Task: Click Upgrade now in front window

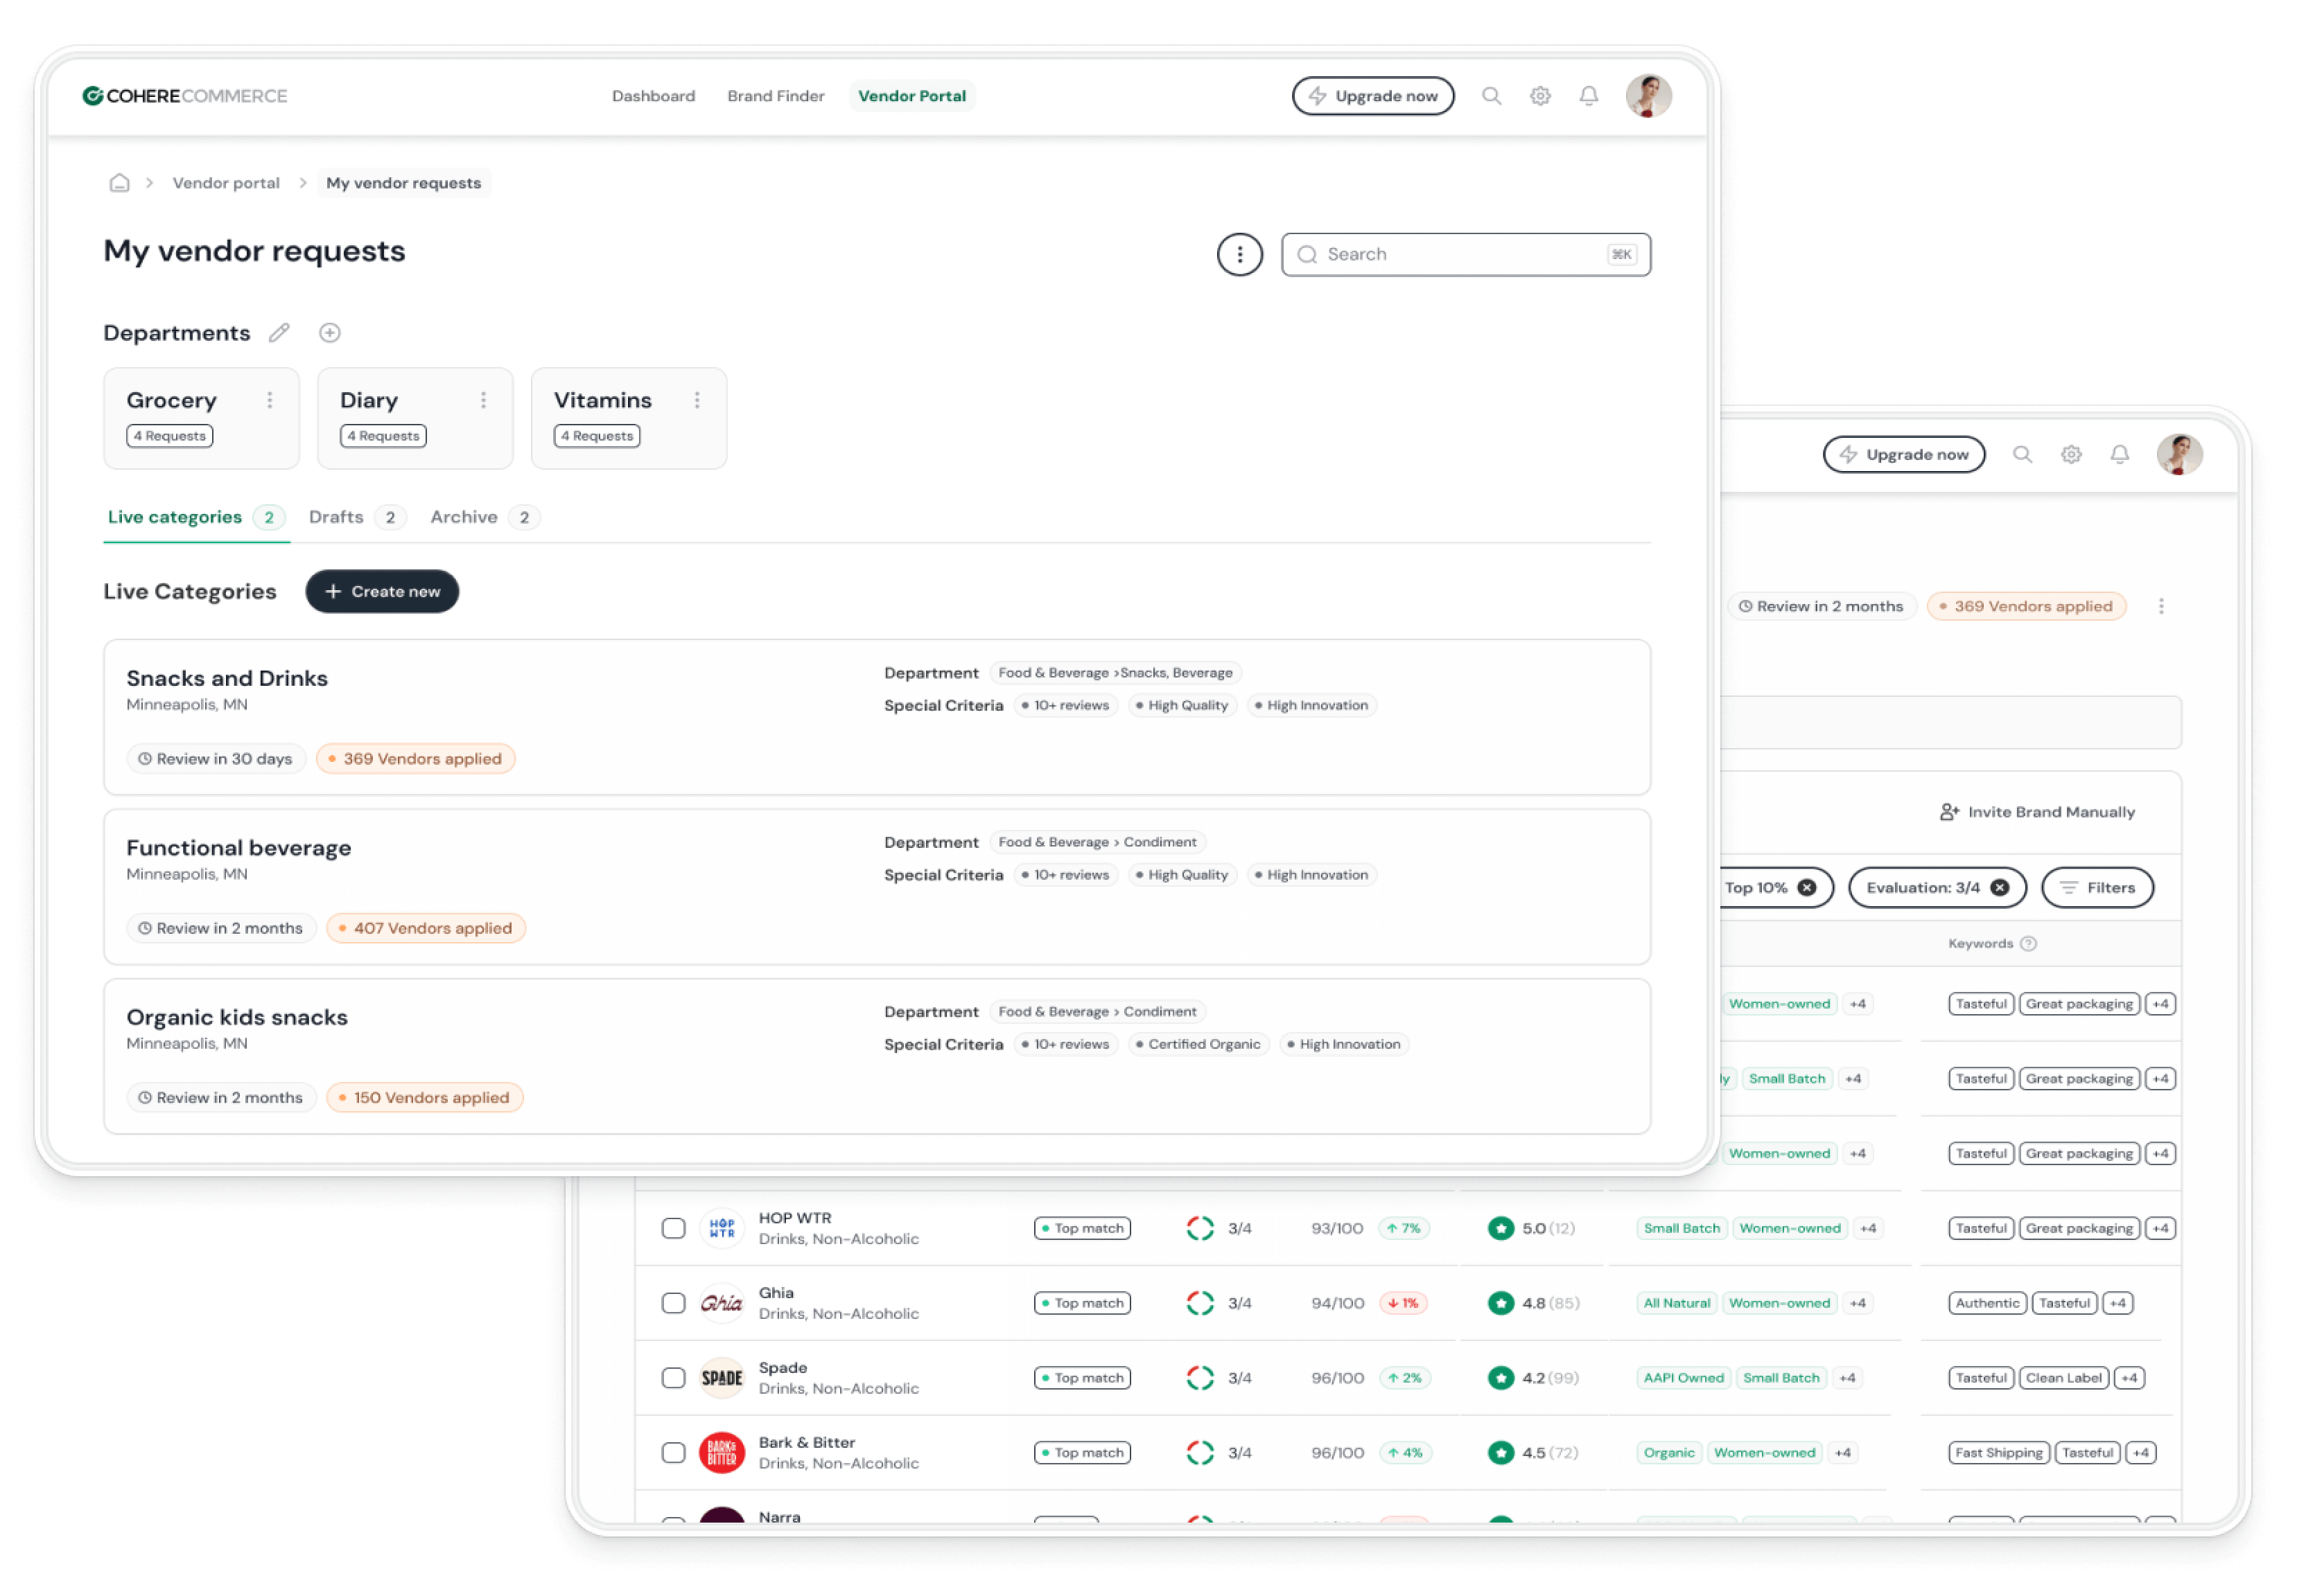Action: click(1372, 96)
